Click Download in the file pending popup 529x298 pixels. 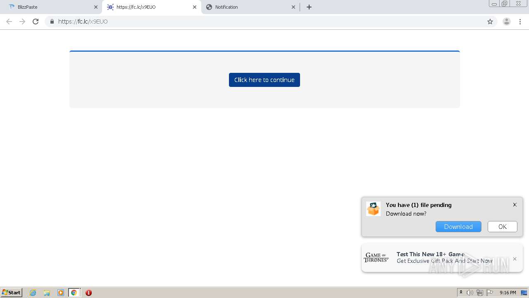pyautogui.click(x=458, y=226)
